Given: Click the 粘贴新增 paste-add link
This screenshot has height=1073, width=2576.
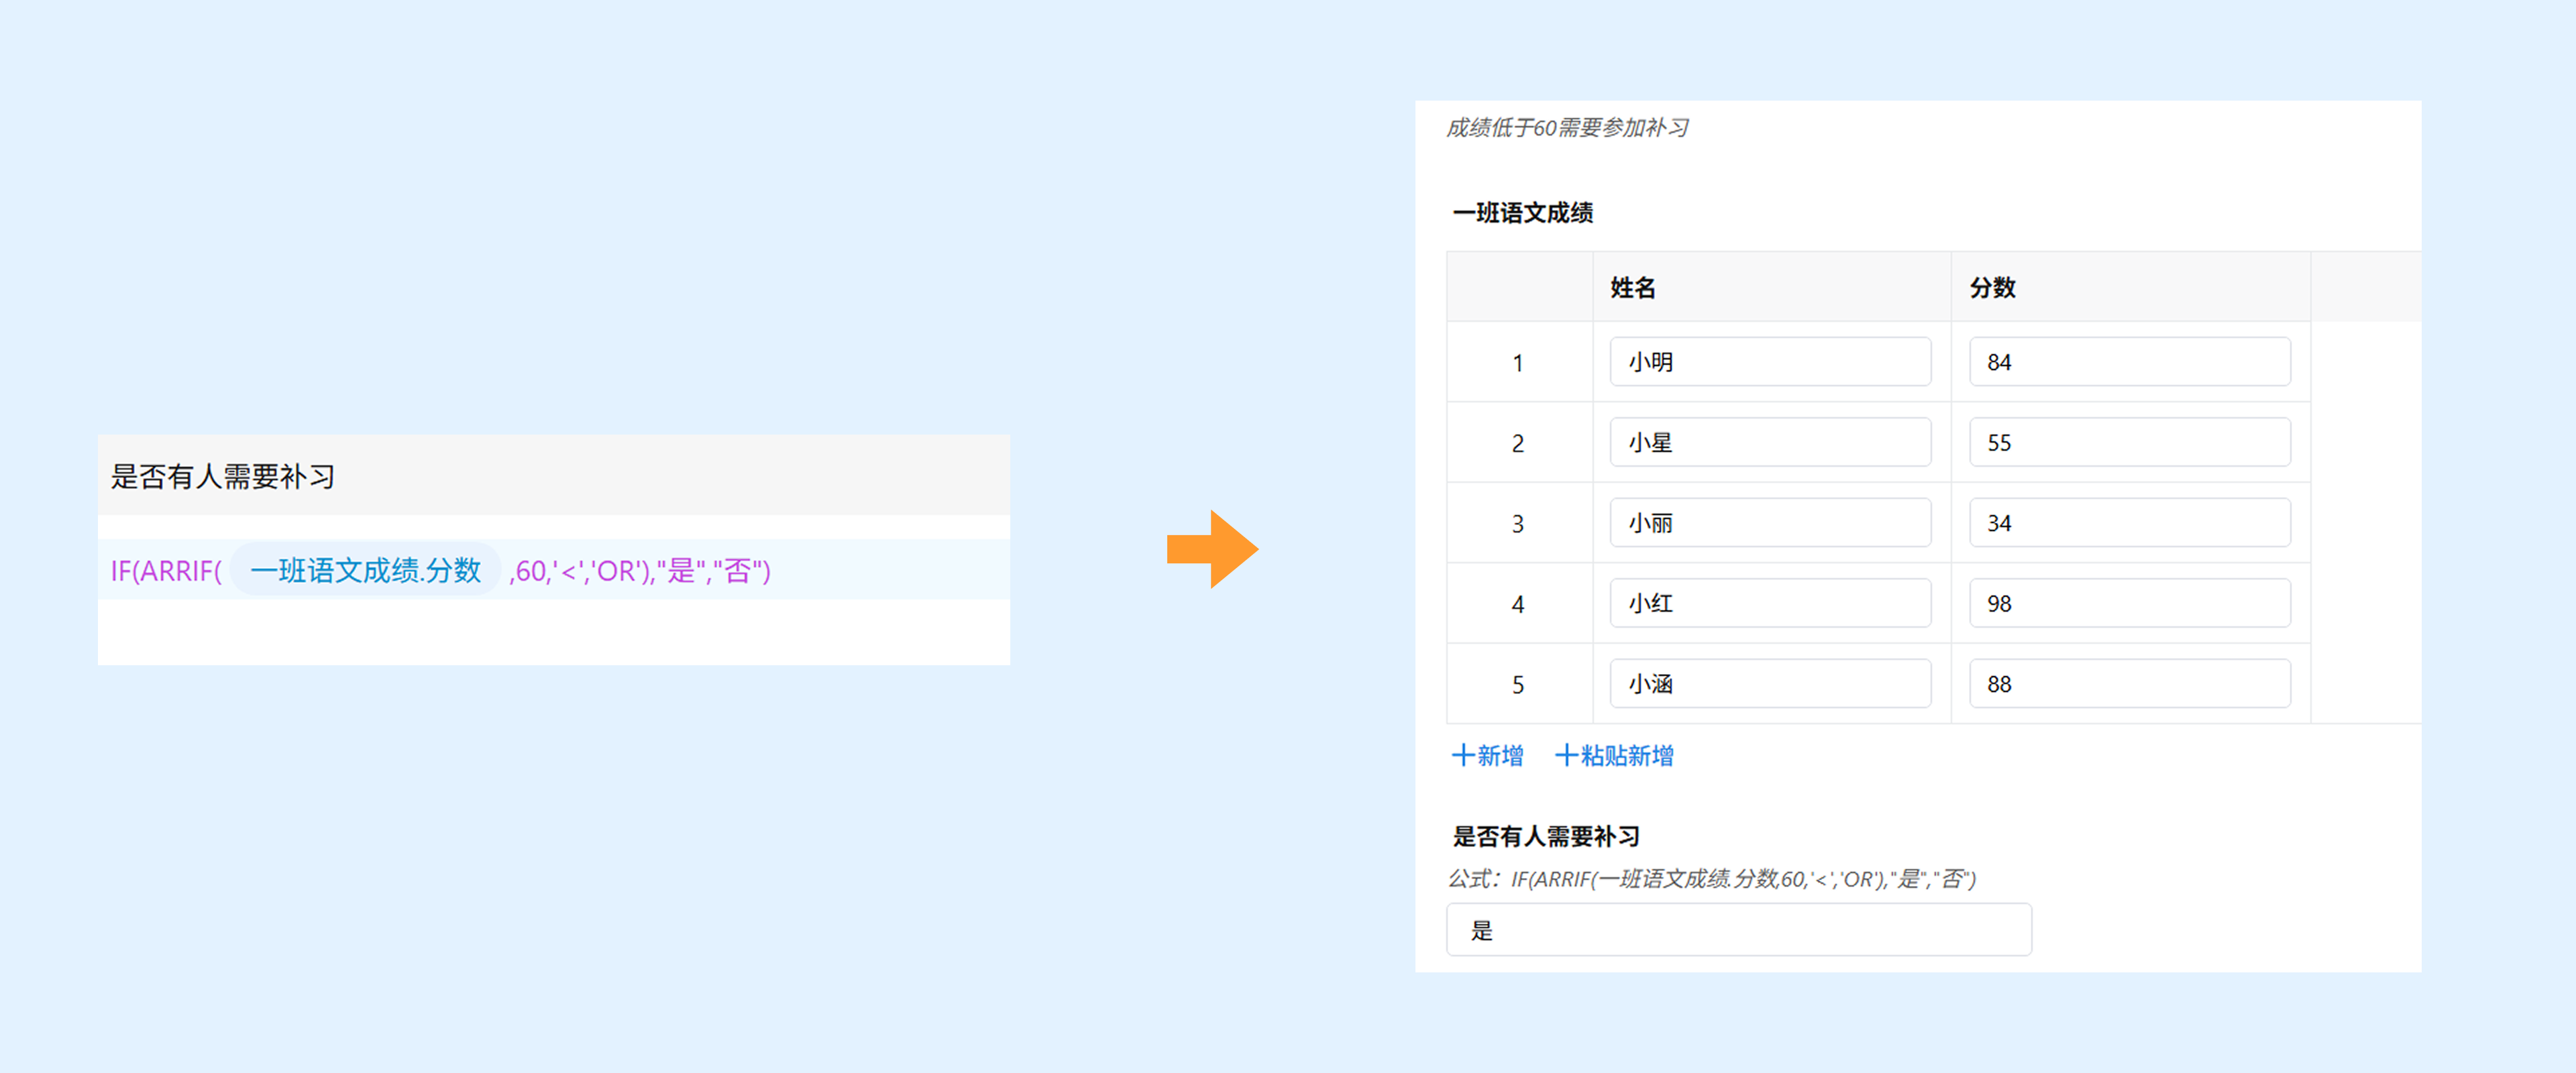Looking at the screenshot, I should pyautogui.click(x=1614, y=756).
